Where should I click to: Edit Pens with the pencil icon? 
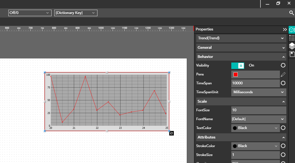tap(283, 74)
